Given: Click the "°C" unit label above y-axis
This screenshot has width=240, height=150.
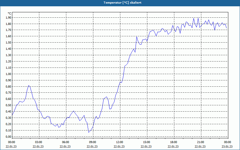Looking at the screenshot, I should tap(9, 13).
